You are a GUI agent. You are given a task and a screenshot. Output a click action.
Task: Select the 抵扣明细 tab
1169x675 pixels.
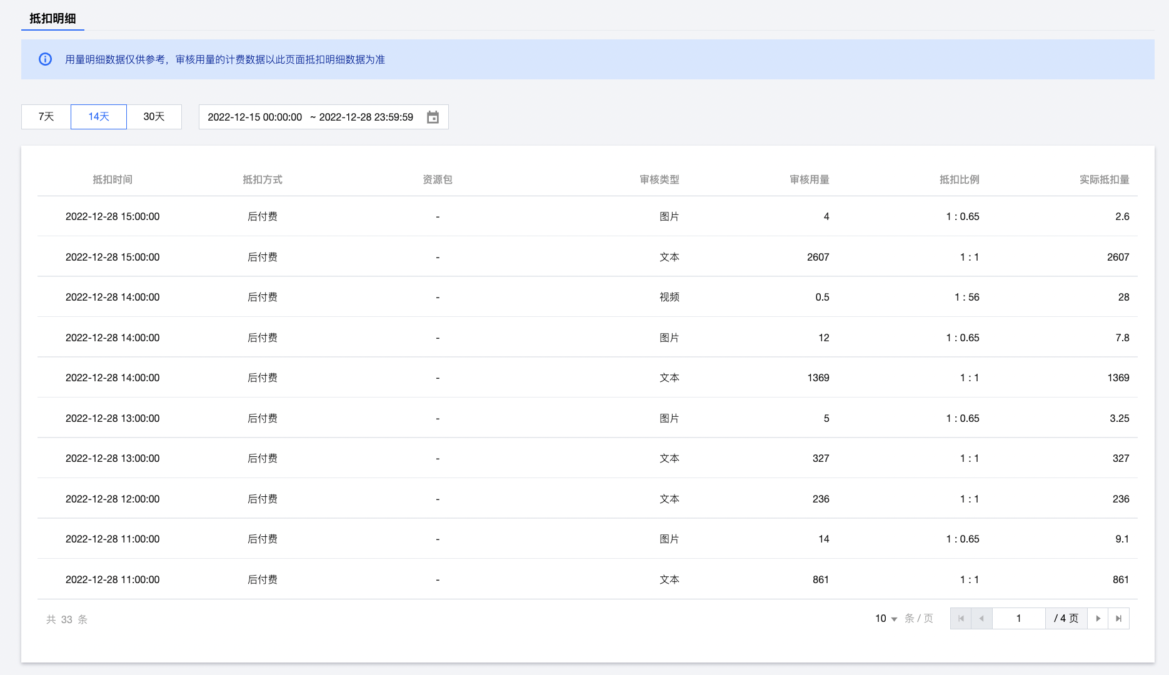53,19
